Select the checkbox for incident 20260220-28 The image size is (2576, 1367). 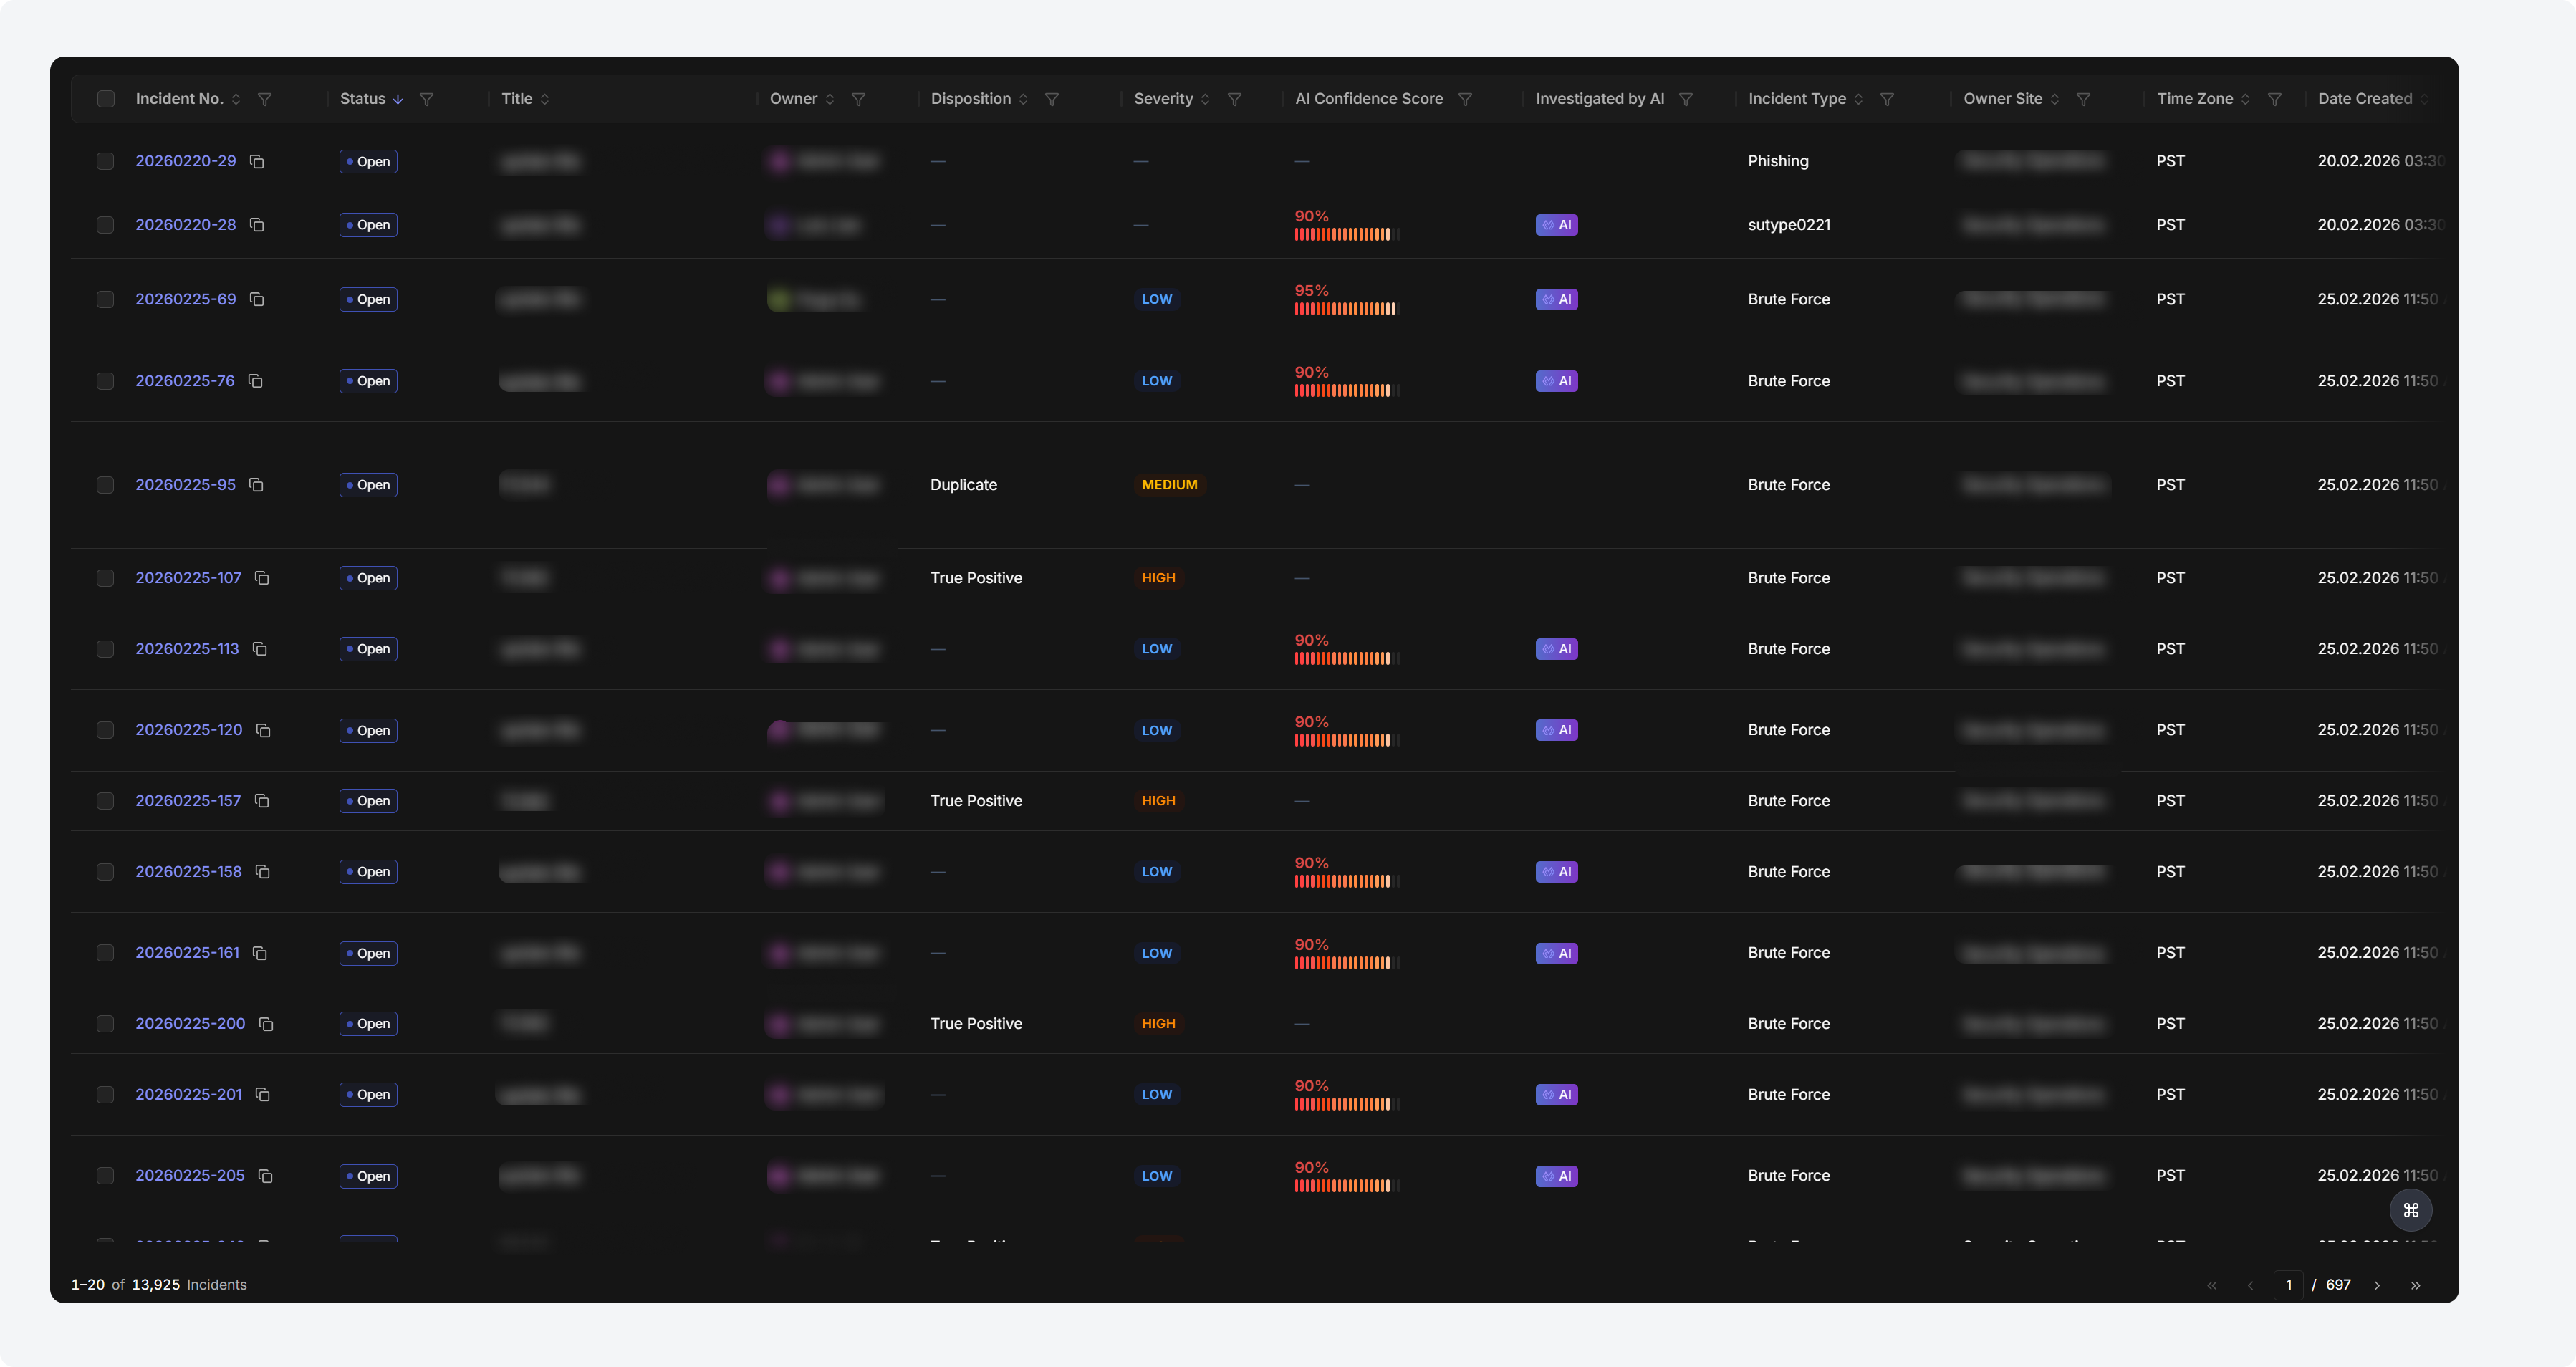[x=105, y=225]
